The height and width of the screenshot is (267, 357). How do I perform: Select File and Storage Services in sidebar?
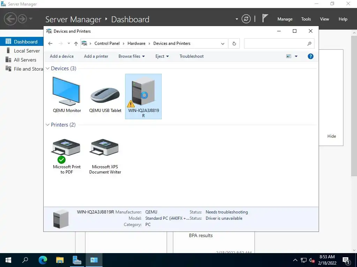coord(22,69)
